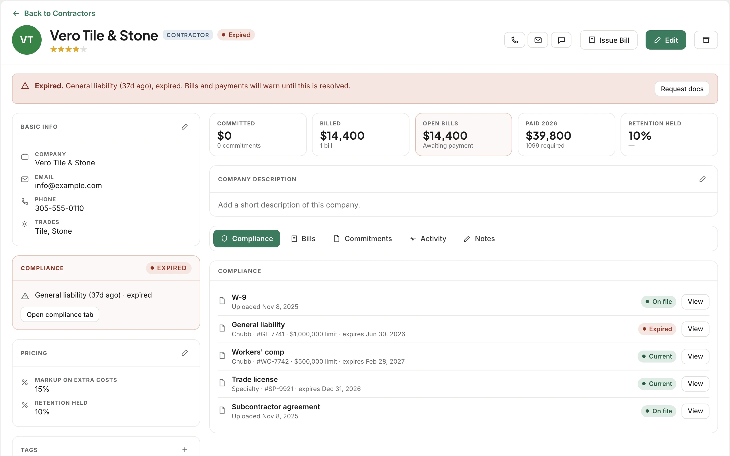This screenshot has height=456, width=730.
Task: Click the star rating under company name
Action: click(x=68, y=49)
